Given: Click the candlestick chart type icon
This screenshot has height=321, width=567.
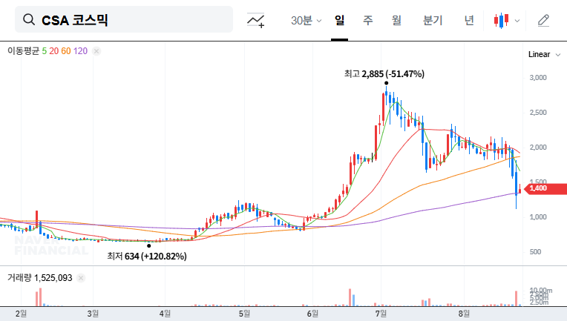Looking at the screenshot, I should (x=501, y=20).
